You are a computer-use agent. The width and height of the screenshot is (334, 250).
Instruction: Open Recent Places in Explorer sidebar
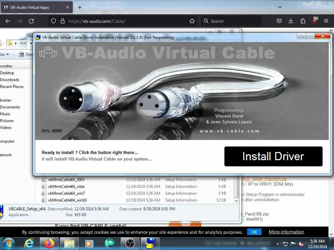click(x=12, y=87)
